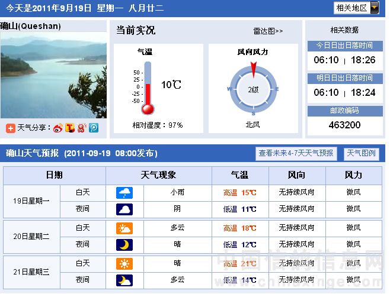Click the overcast icon for 19日 night

point(124,209)
